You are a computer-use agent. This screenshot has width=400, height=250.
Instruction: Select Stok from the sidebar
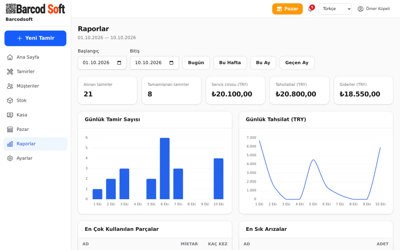tap(35, 100)
